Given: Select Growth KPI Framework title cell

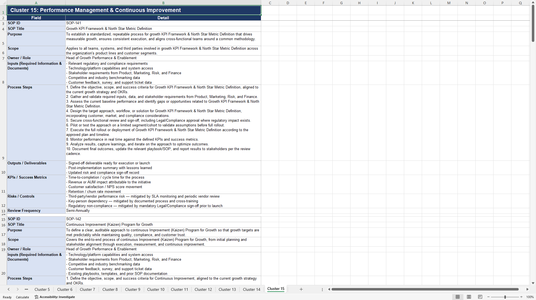Looking at the screenshot, I should coord(163,29).
